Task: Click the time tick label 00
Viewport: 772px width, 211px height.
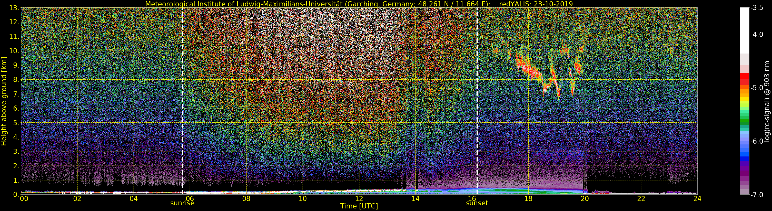Action: [x=24, y=198]
